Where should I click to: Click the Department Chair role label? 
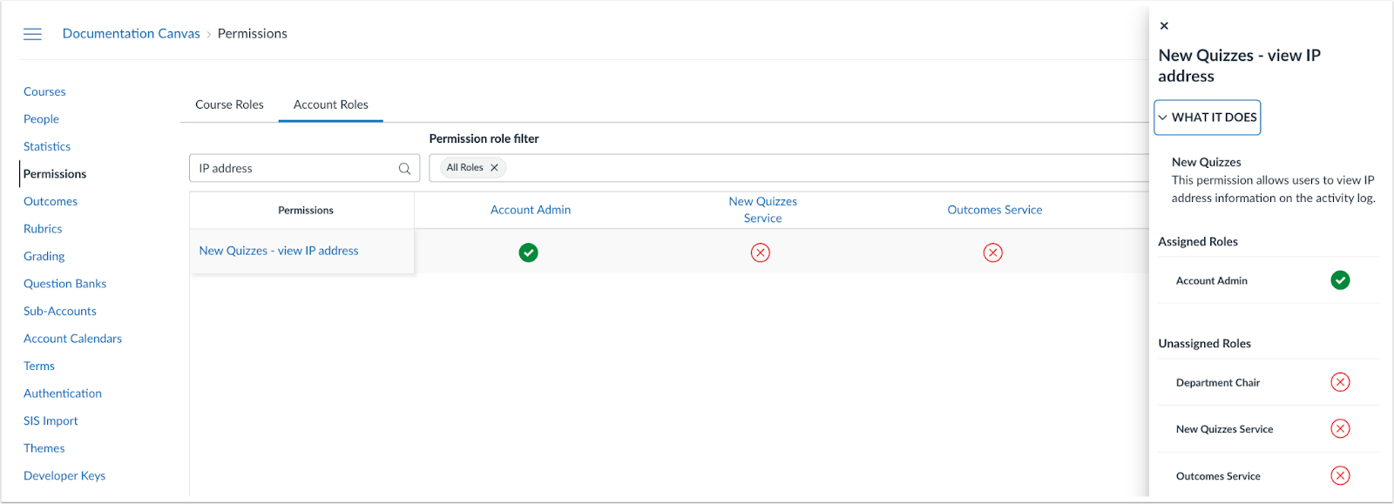[1218, 383]
